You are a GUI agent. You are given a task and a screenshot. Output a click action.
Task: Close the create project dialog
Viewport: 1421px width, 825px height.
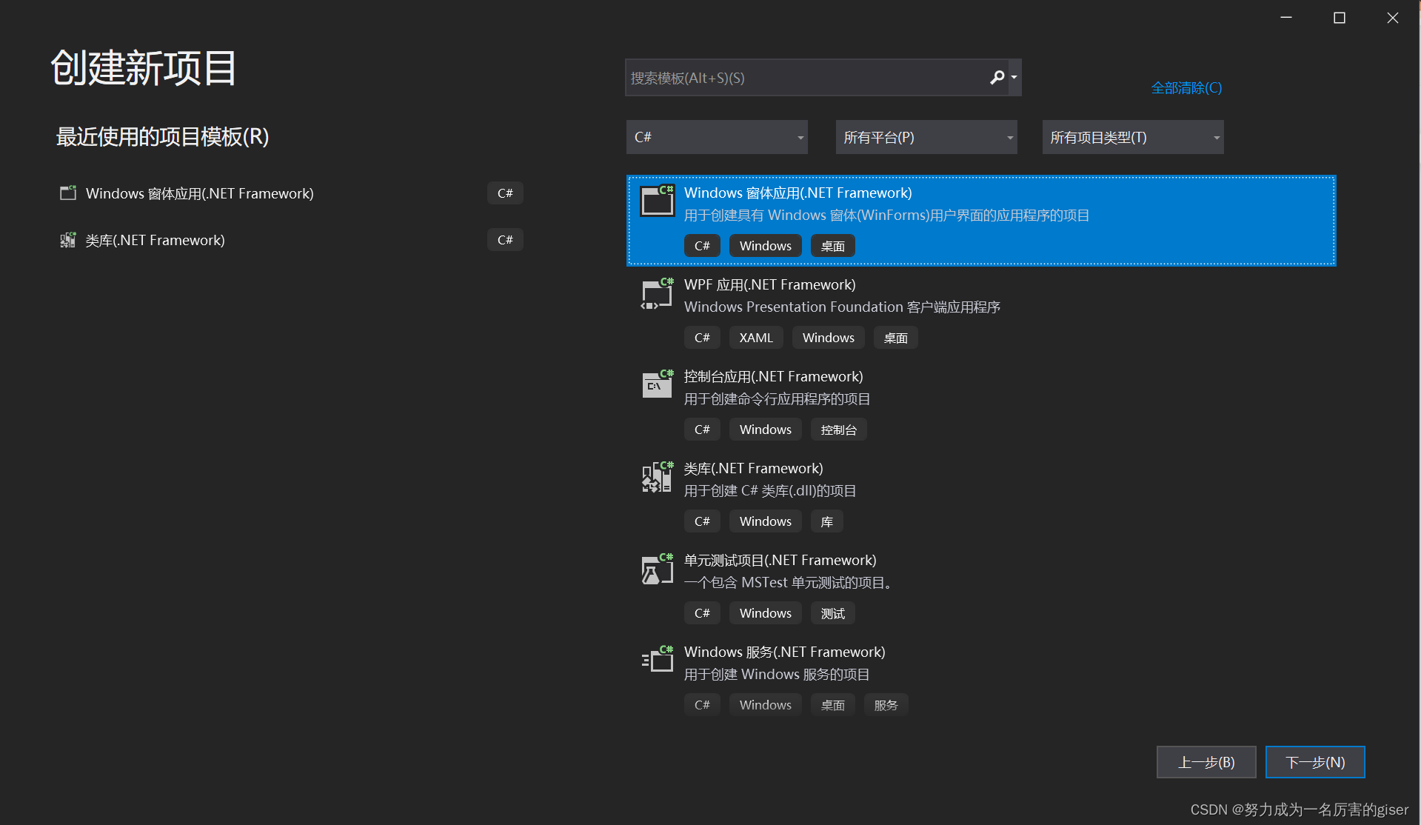tap(1393, 18)
